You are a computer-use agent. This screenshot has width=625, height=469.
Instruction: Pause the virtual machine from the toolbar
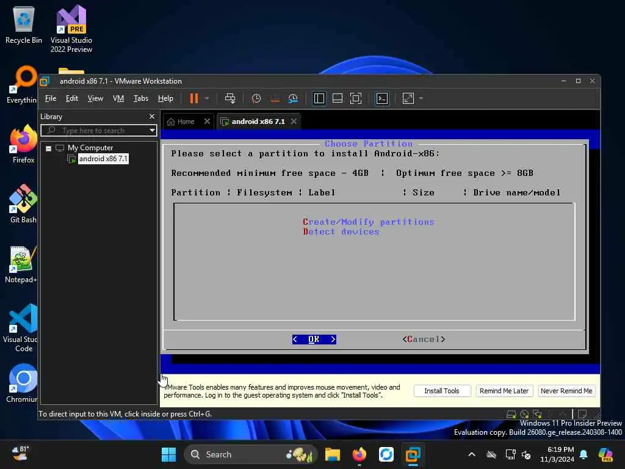(193, 98)
